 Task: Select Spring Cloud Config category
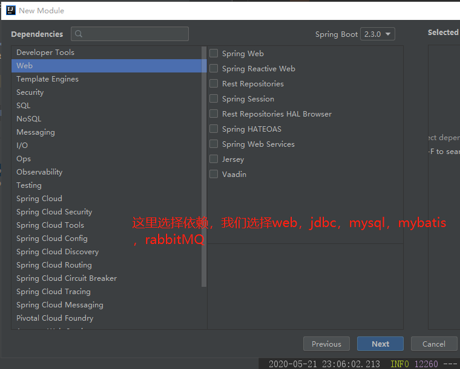click(107, 239)
